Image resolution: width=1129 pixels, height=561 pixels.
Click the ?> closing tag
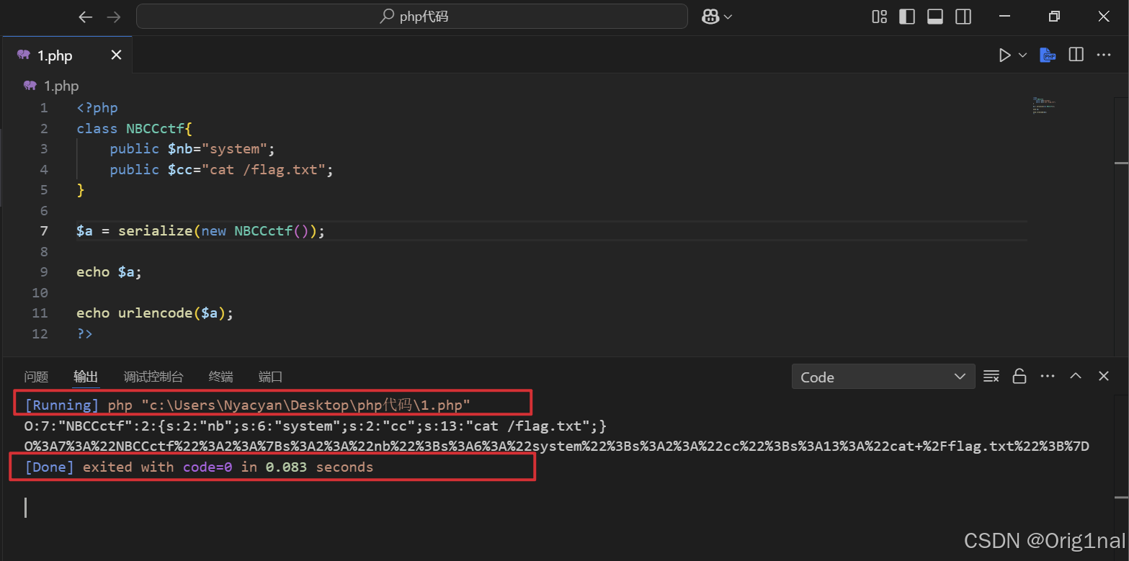[x=84, y=334]
